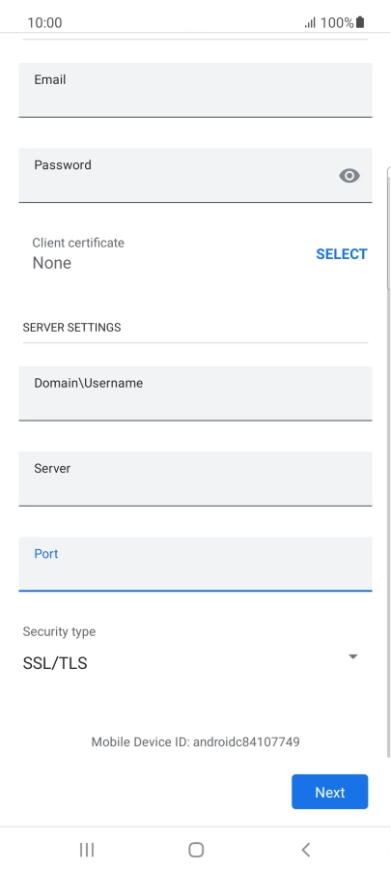Tap the Mobile Device ID text
Screen dimensions: 391x872
195,741
